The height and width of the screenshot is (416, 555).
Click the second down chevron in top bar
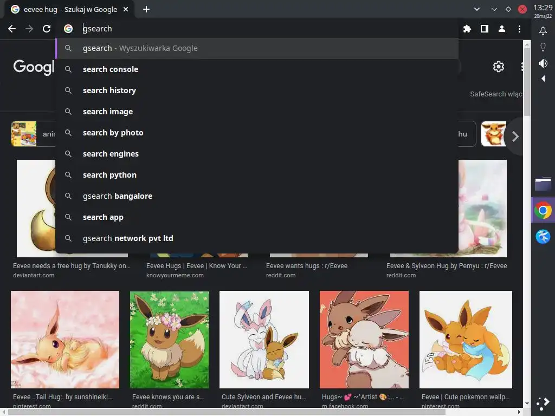click(x=494, y=9)
